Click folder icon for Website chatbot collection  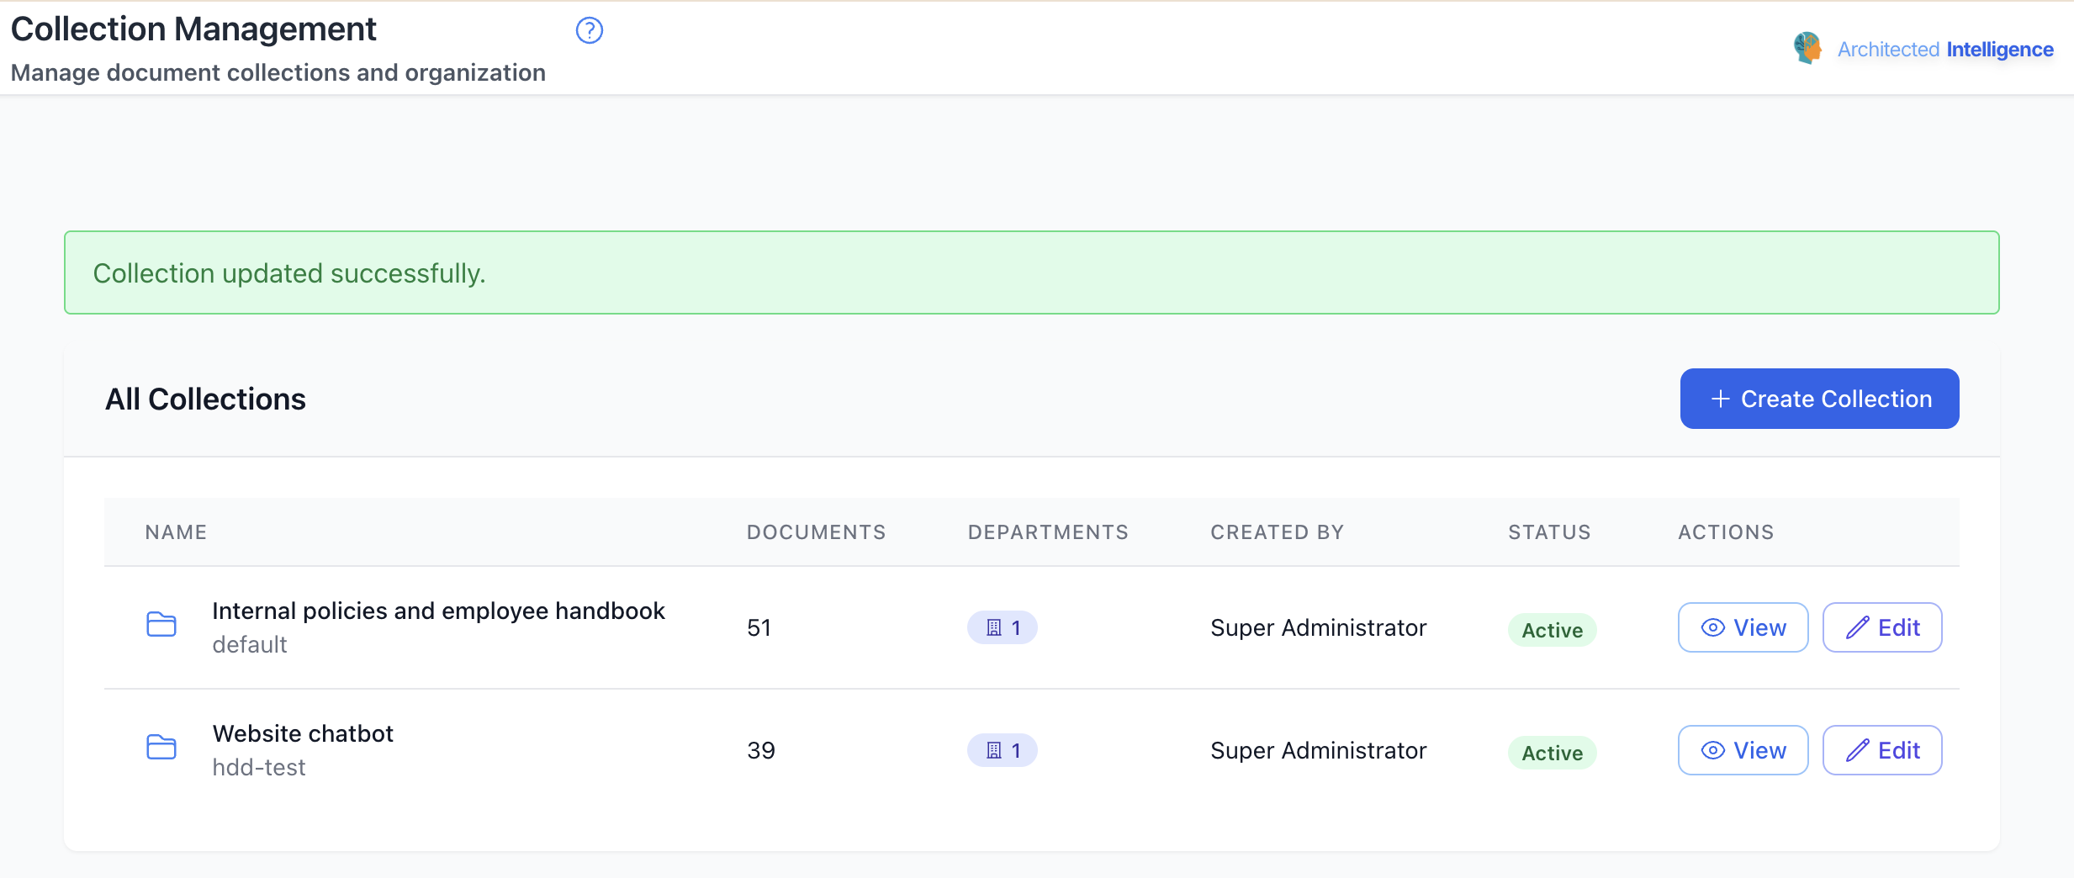161,747
